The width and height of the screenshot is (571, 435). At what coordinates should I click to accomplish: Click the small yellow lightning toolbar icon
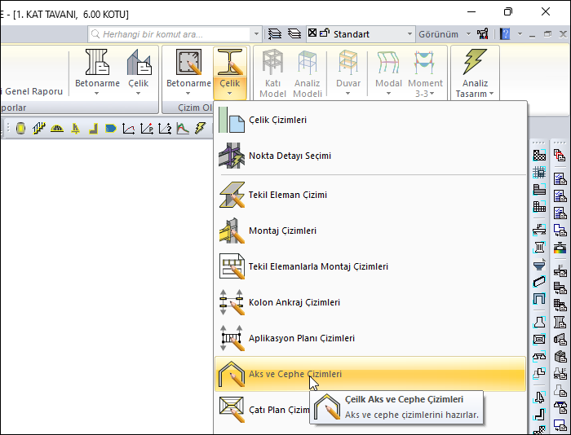click(x=200, y=129)
